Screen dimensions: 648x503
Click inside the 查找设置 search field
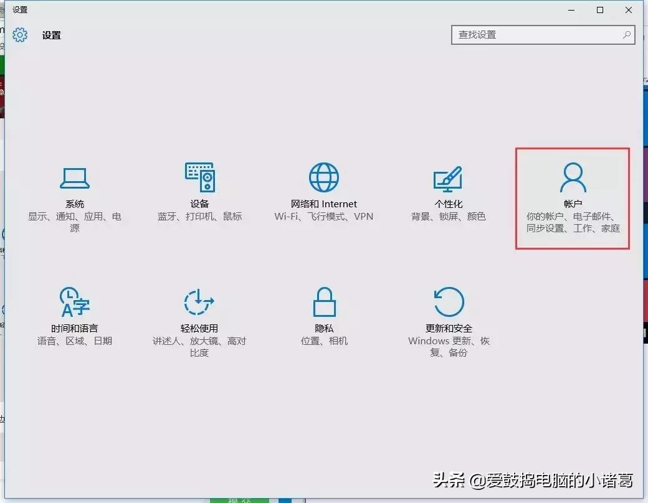point(536,35)
